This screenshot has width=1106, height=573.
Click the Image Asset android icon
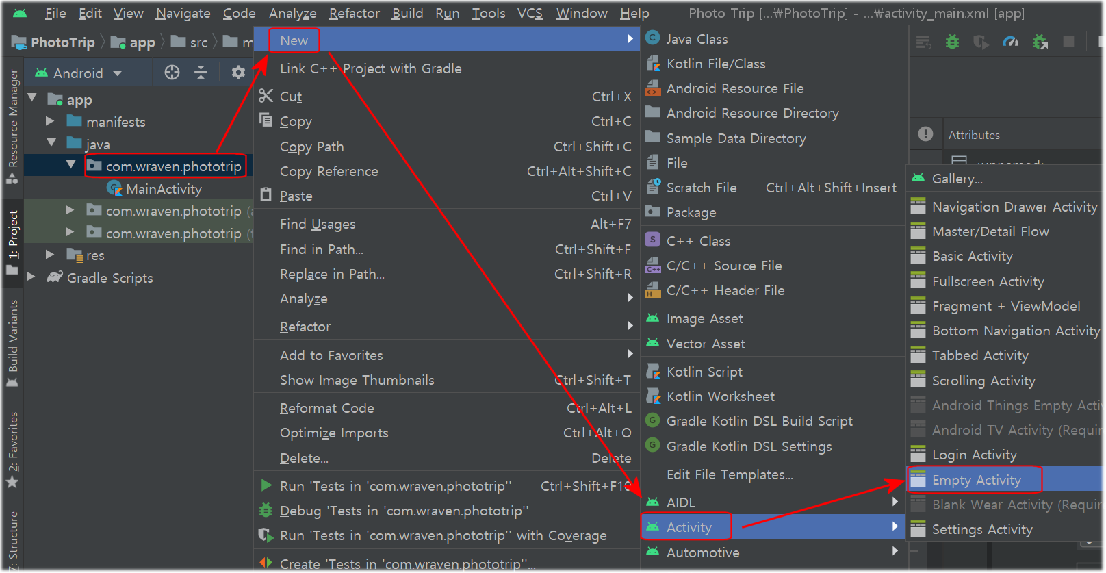coord(653,318)
